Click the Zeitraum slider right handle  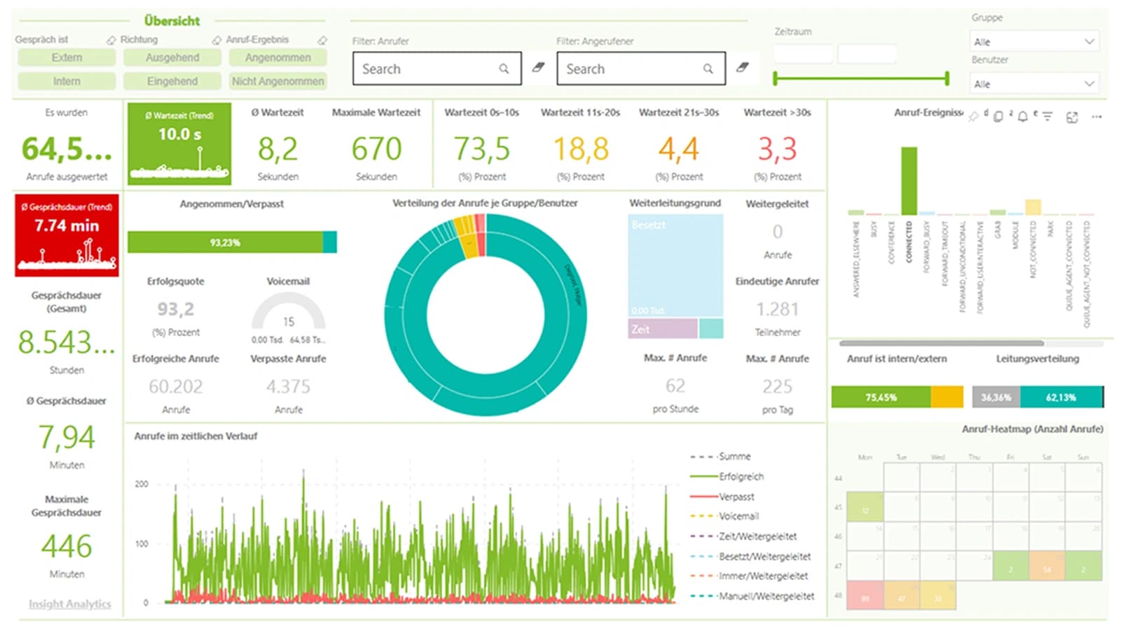(947, 78)
